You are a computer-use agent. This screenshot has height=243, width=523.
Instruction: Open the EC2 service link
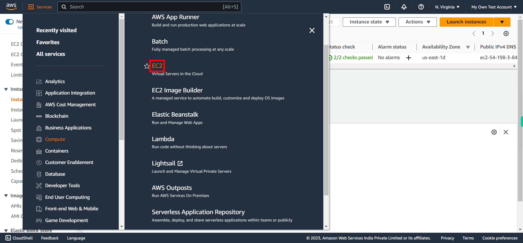coord(157,66)
